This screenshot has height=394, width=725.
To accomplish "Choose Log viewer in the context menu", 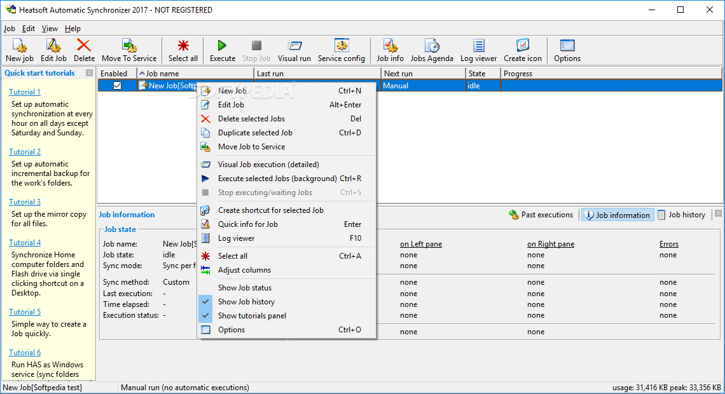I will (287, 238).
